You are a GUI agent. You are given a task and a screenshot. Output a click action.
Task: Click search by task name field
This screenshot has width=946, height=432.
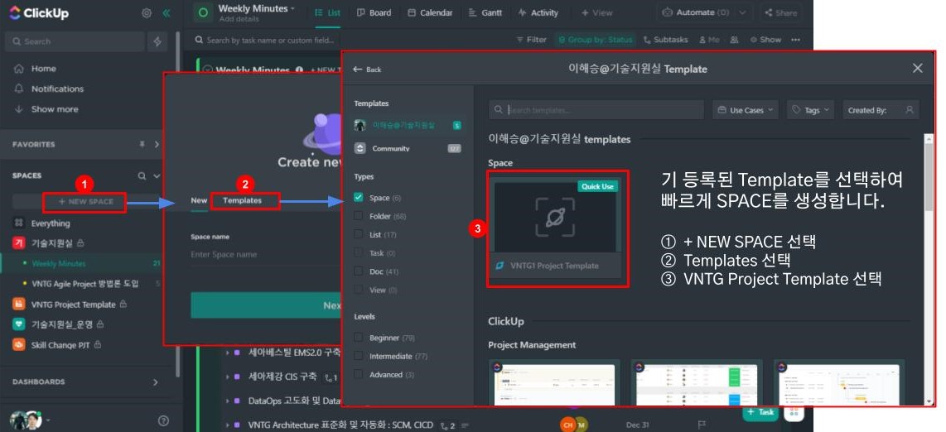point(270,41)
